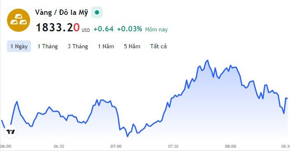The width and height of the screenshot is (290, 151).
Task: Click the 07:00 time axis label
Action: click(x=116, y=146)
